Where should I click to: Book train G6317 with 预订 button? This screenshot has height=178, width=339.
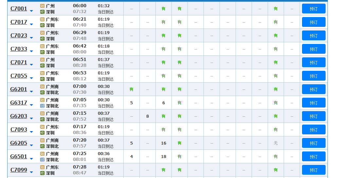pyautogui.click(x=313, y=103)
